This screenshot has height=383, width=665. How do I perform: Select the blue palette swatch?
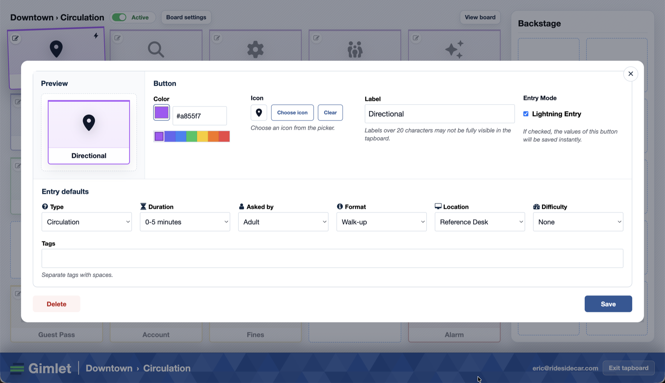[181, 136]
